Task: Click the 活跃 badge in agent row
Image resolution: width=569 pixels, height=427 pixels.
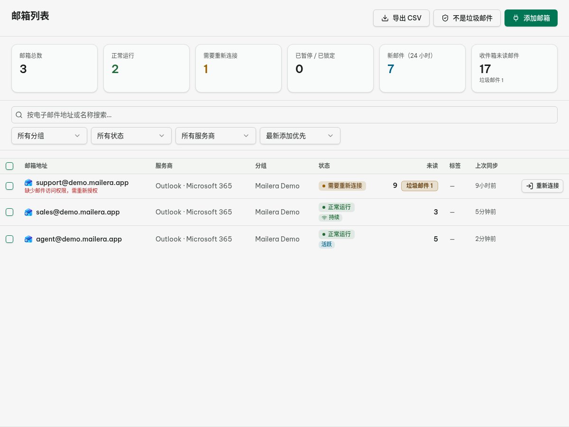Action: [327, 244]
